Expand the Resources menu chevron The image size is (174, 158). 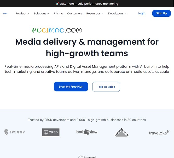click(x=102, y=14)
